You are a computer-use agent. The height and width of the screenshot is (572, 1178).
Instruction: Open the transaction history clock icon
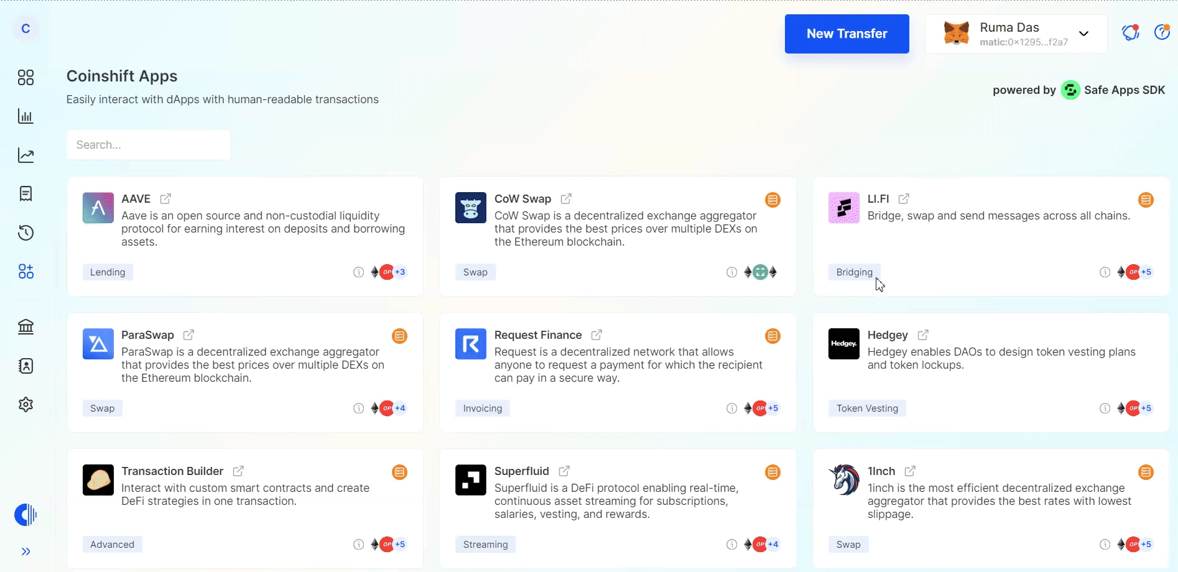26,233
